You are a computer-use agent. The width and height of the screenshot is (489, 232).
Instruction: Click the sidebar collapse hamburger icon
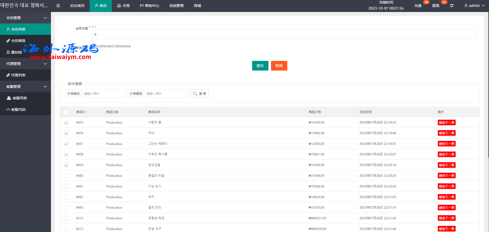[58, 6]
